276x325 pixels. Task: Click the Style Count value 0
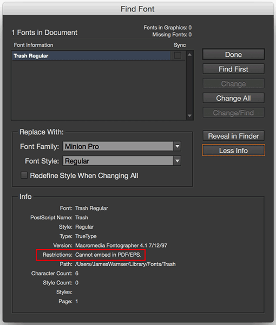click(77, 283)
